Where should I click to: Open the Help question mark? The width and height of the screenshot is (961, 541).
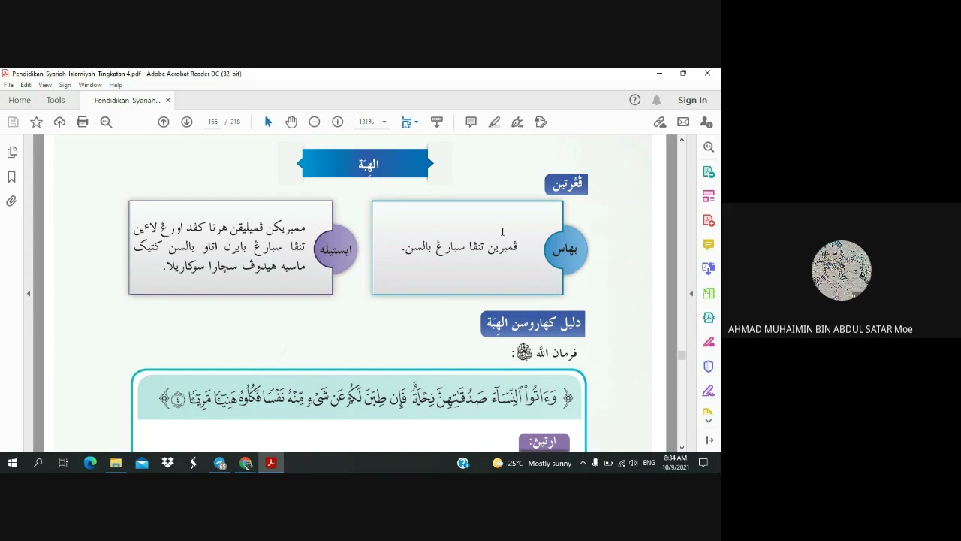(635, 100)
